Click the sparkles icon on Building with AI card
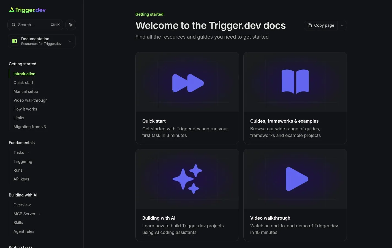 pos(187,179)
